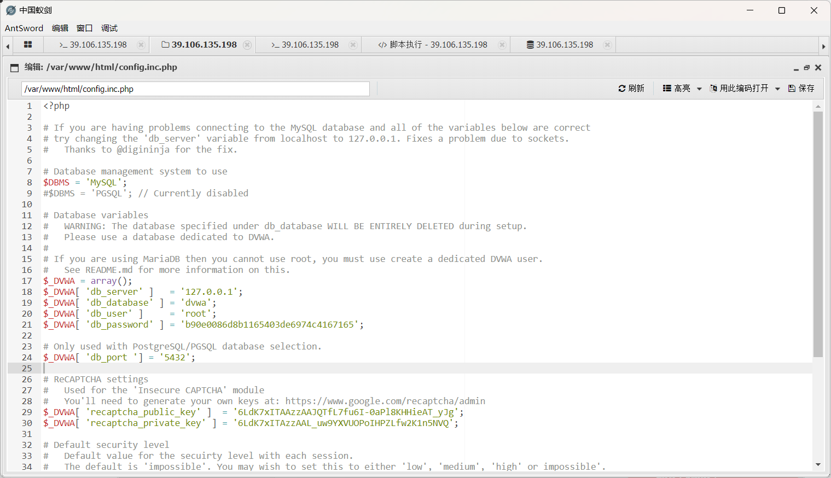Close the second terminal tab

point(353,45)
